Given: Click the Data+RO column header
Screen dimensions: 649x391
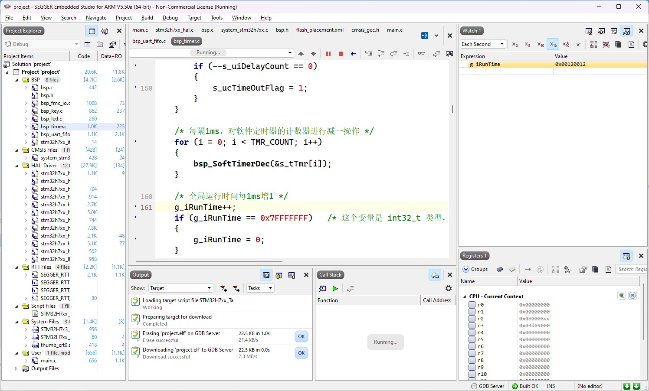Looking at the screenshot, I should click(x=111, y=56).
